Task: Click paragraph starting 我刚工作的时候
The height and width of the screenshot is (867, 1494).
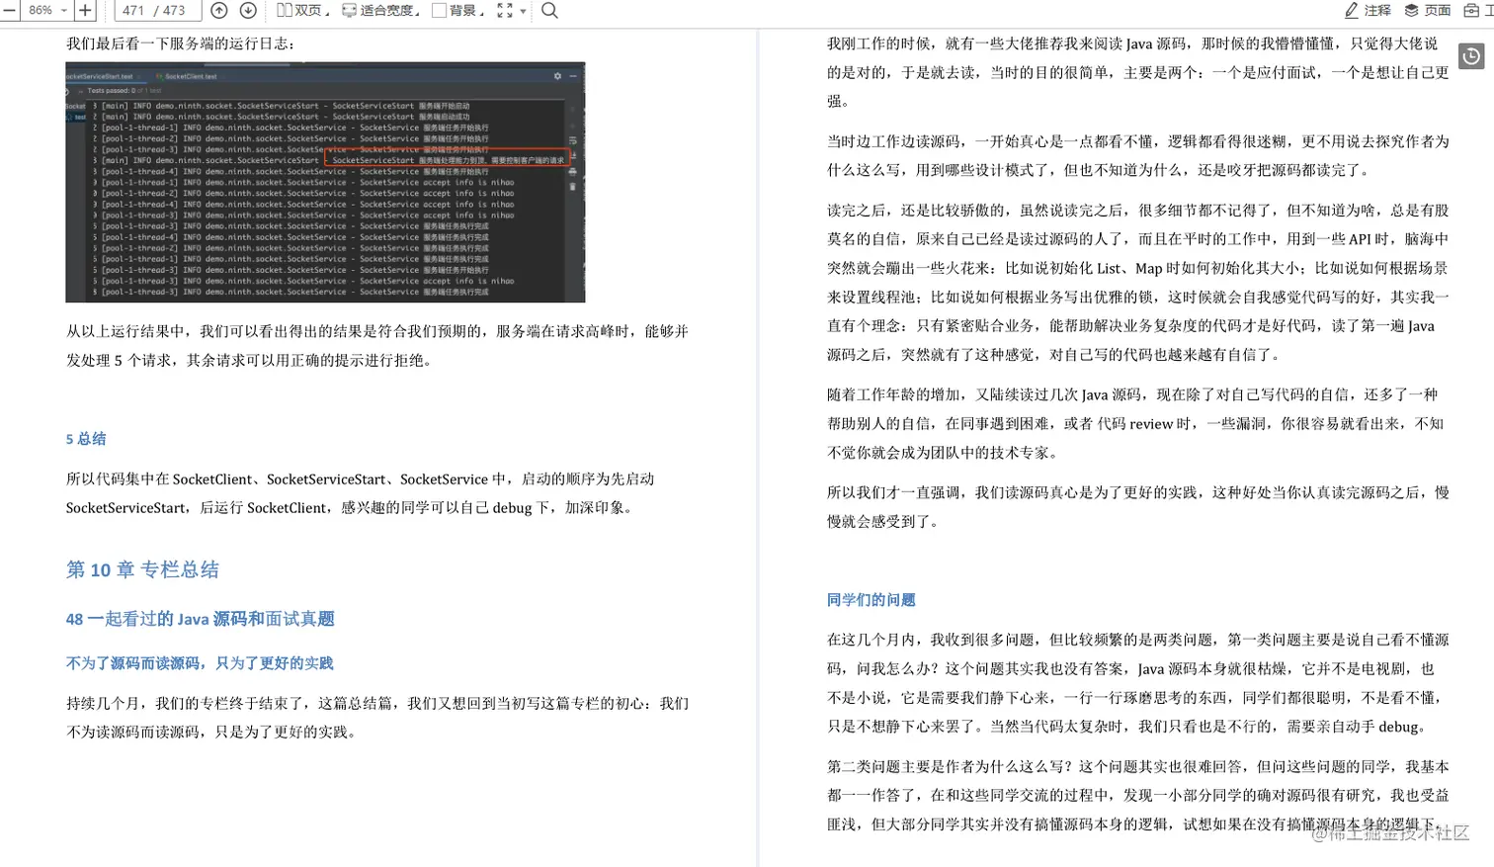Action: click(1138, 72)
